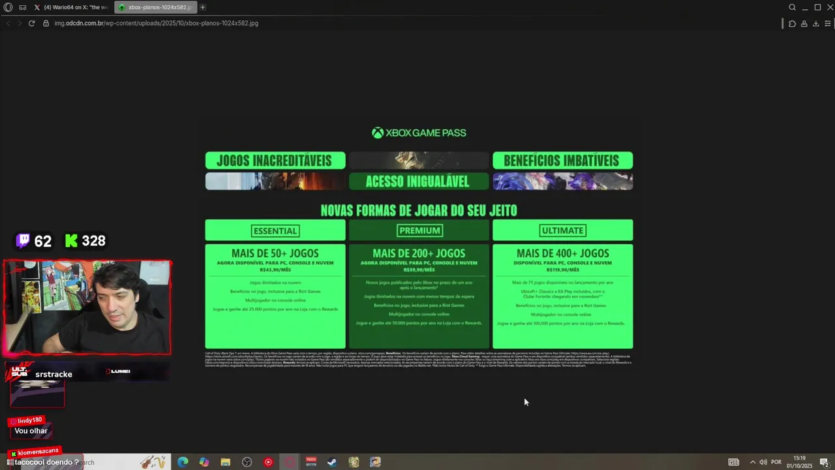
Task: Go forward with the forward arrow
Action: tap(20, 23)
